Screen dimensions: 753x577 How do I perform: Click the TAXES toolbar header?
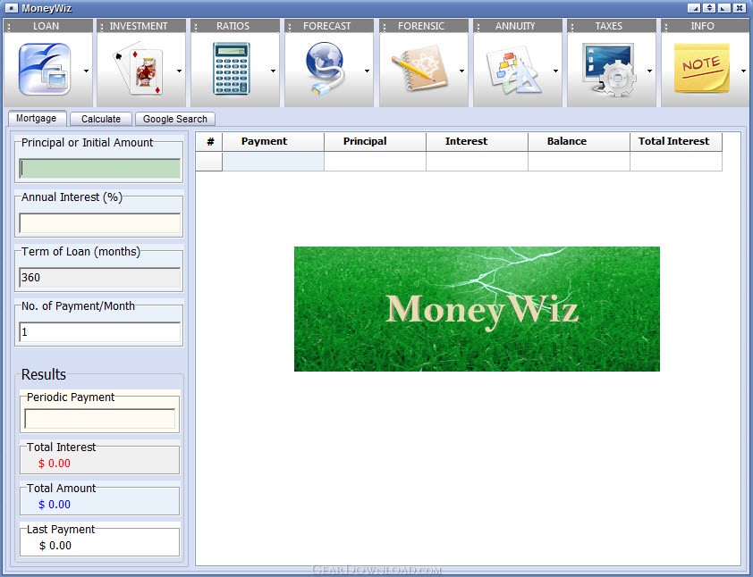coord(612,26)
